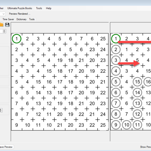Click the green circled 1 in left grid
The image size is (151, 151).
17,39
